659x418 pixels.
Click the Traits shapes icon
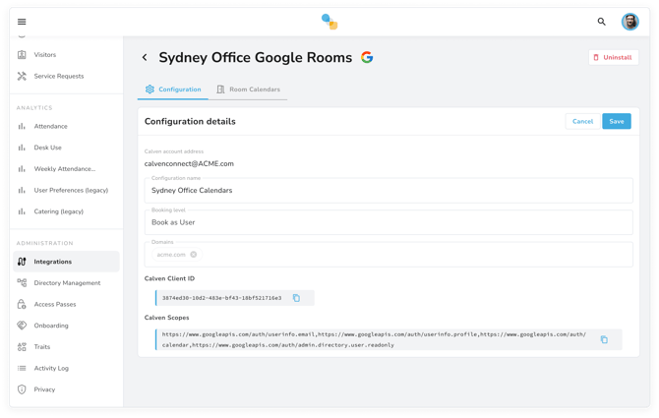pyautogui.click(x=22, y=346)
